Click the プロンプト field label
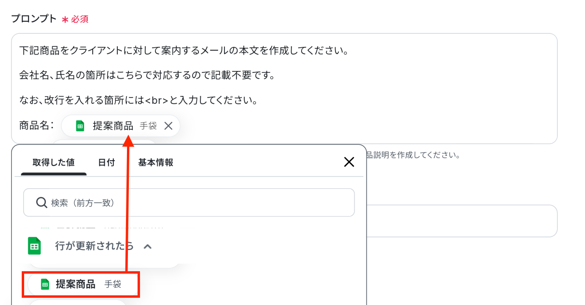Screen dimensions: 585x305 click(x=34, y=19)
